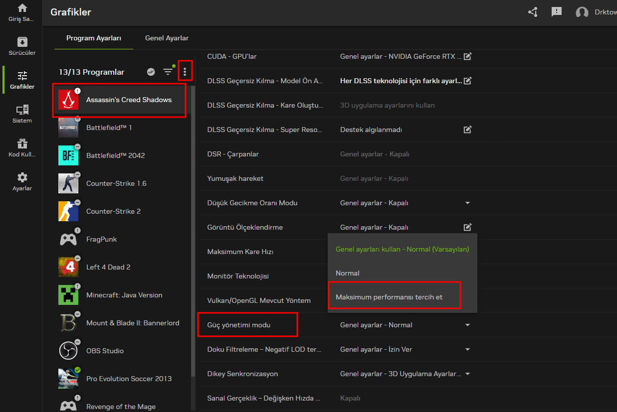Open the program list filter icon
The height and width of the screenshot is (412, 617).
tap(168, 72)
